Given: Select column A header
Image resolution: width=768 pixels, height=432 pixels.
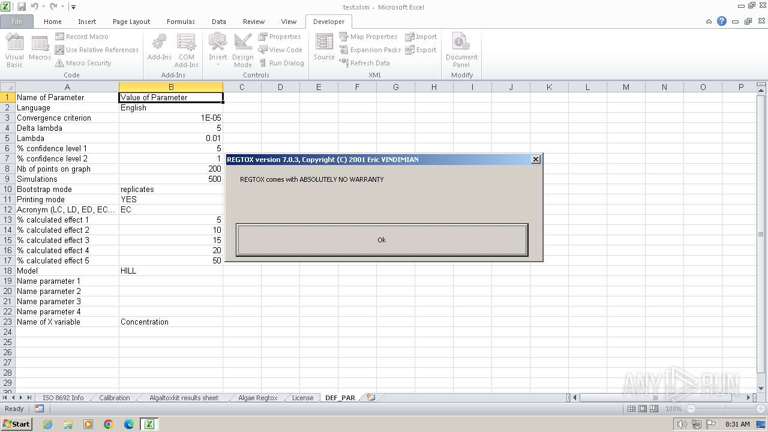Looking at the screenshot, I should tap(67, 87).
